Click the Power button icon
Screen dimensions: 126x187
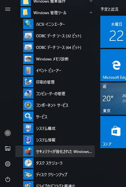(8, 179)
